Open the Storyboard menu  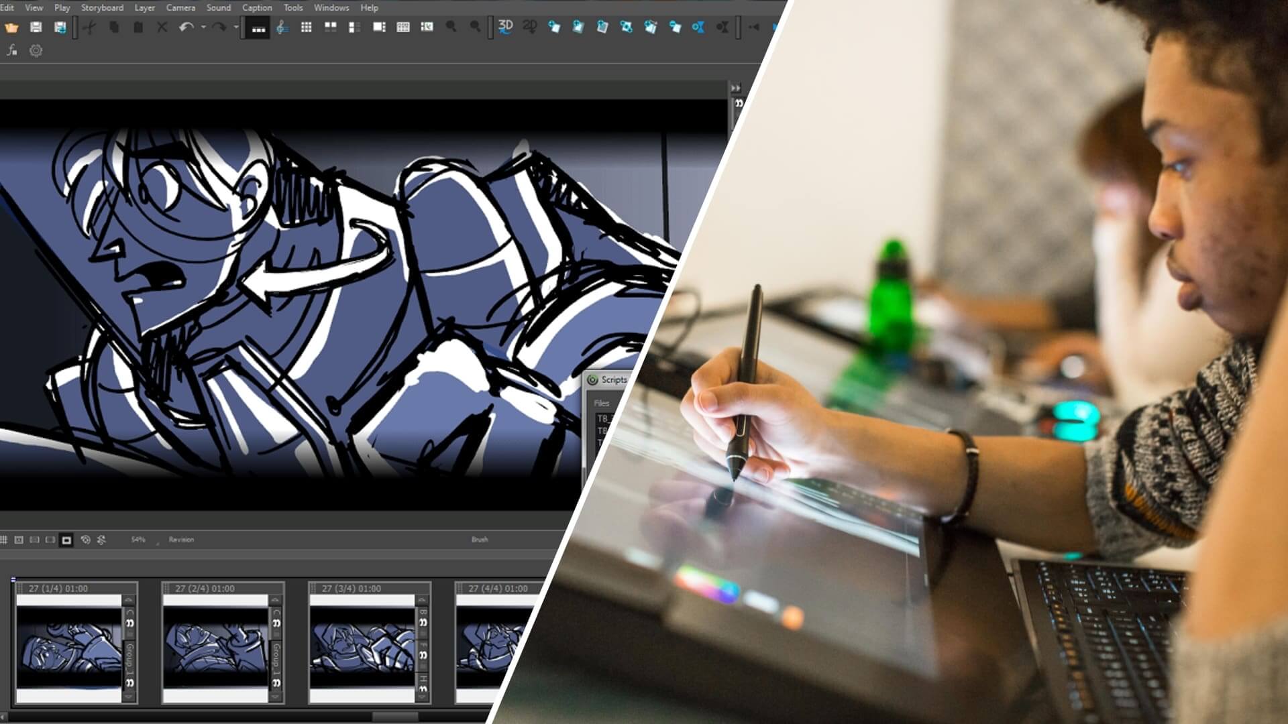(101, 7)
